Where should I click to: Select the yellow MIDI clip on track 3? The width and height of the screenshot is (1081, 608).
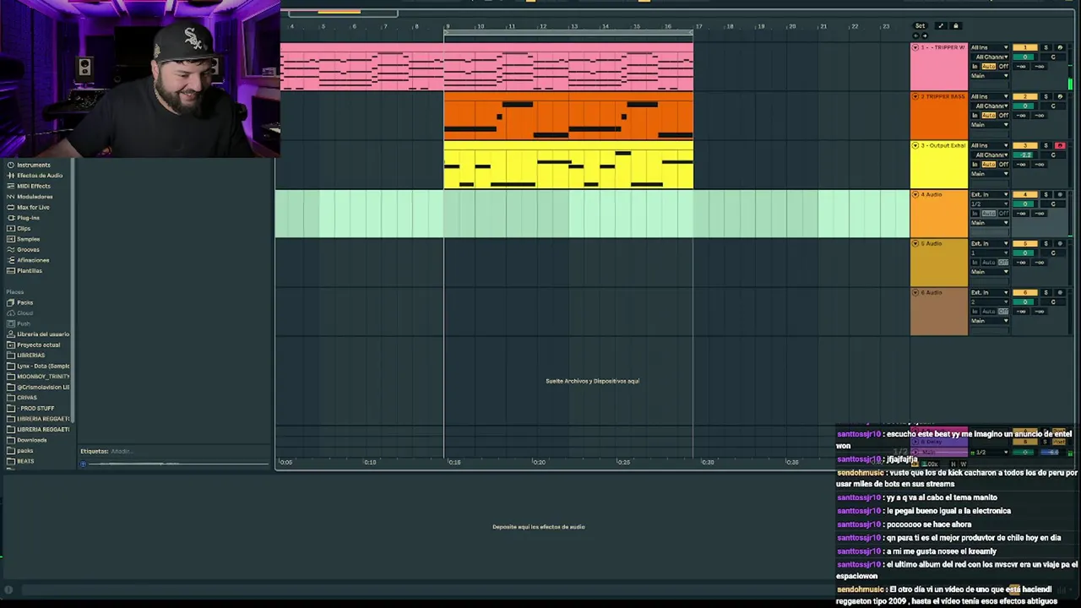568,165
